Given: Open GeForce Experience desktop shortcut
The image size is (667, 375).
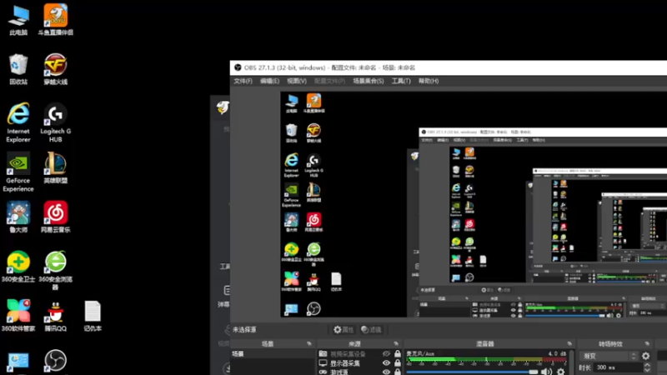Looking at the screenshot, I should (x=18, y=172).
